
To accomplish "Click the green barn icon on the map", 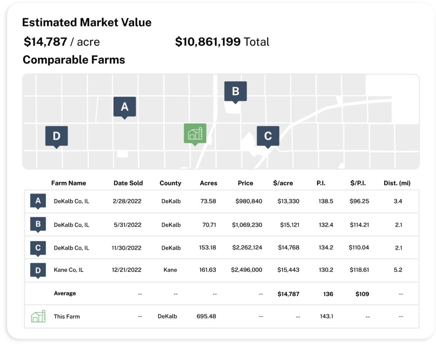I will tap(194, 133).
